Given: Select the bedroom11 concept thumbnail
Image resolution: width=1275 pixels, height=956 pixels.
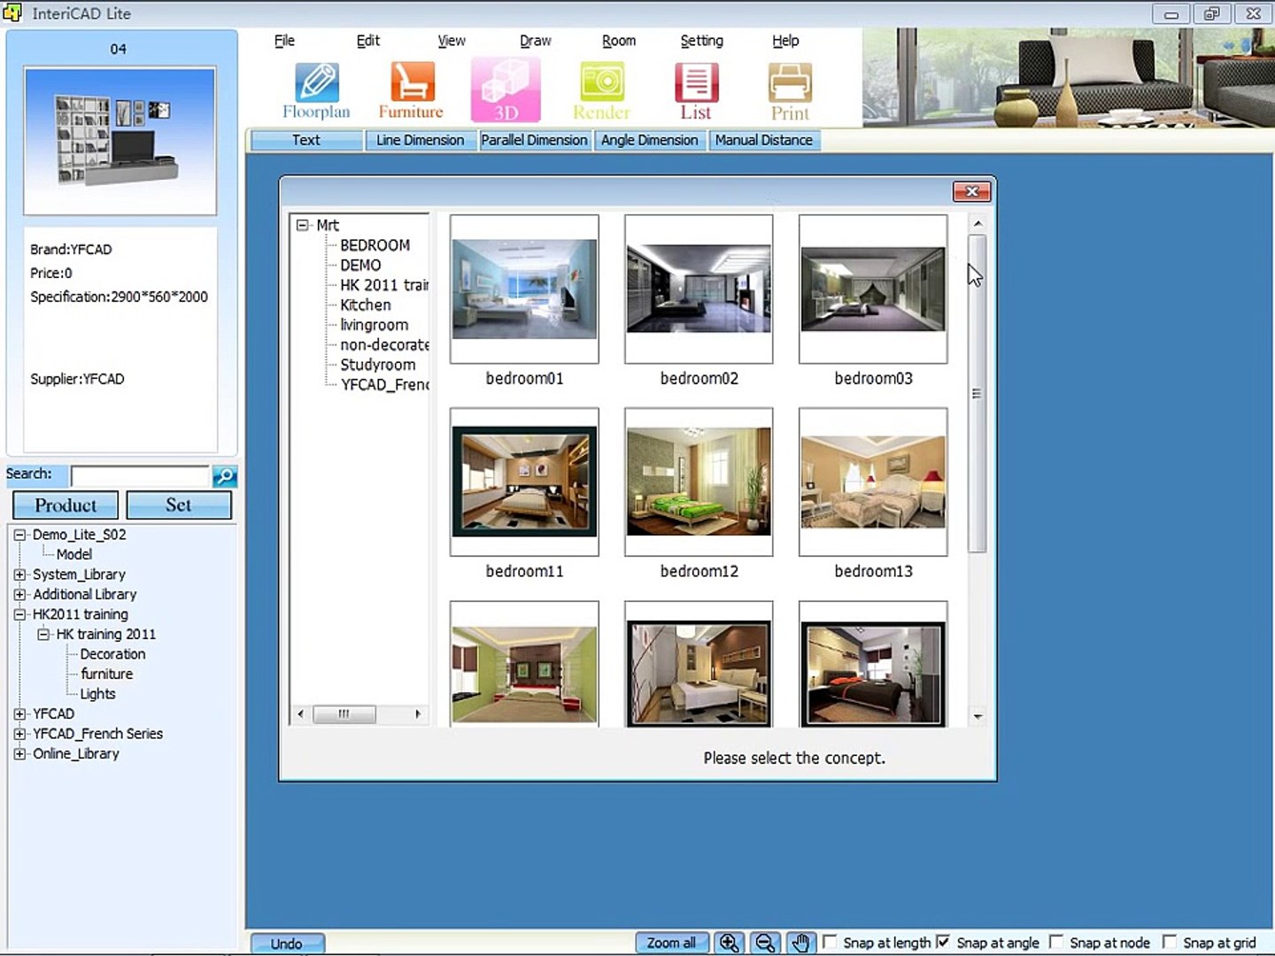Looking at the screenshot, I should click(524, 482).
